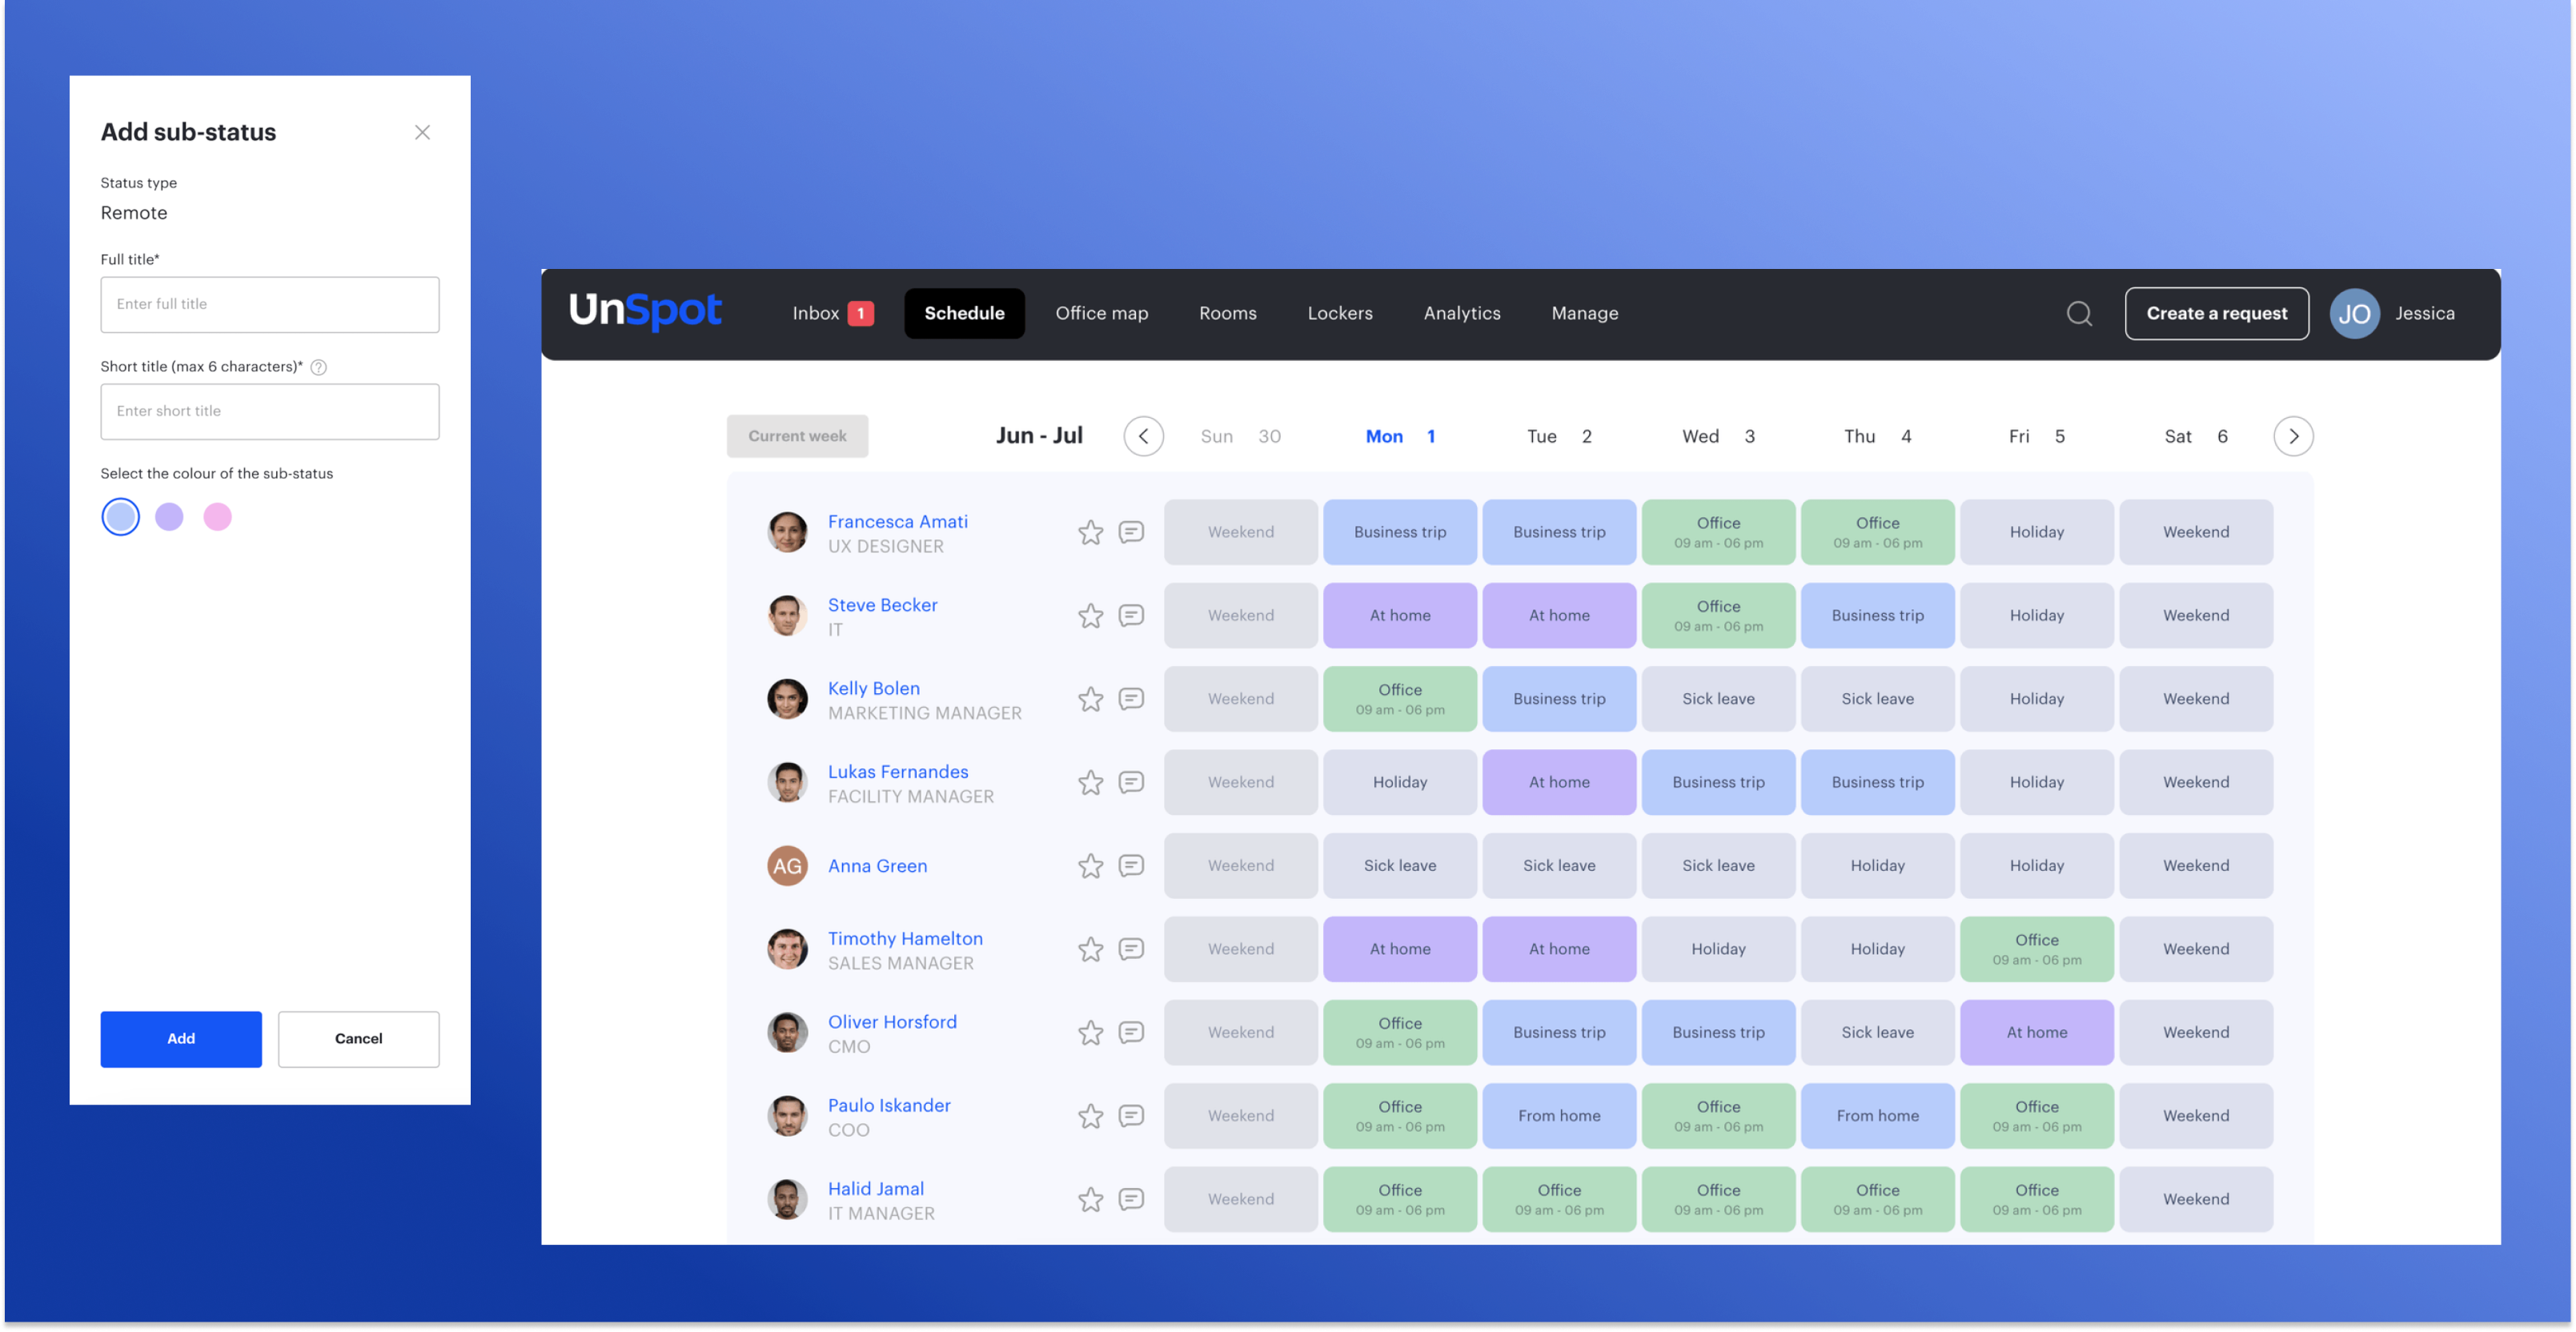Select the purple colour swatch
This screenshot has height=1332, width=2576.
click(169, 517)
